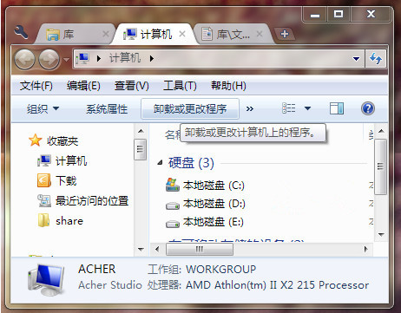The height and width of the screenshot is (313, 401).
Task: Toggle the preview pane
Action: coord(337,108)
